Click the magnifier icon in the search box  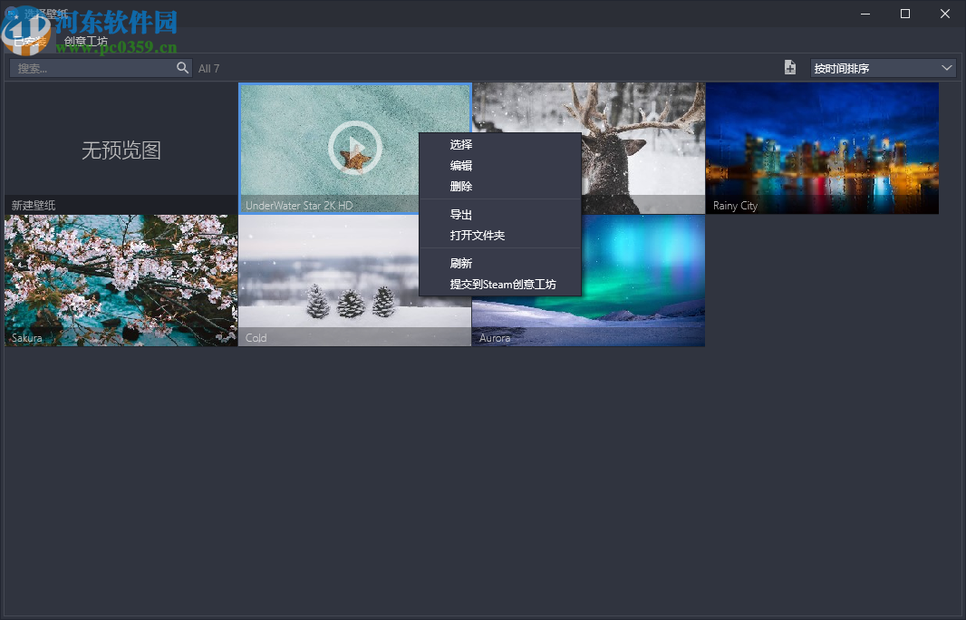coord(182,68)
